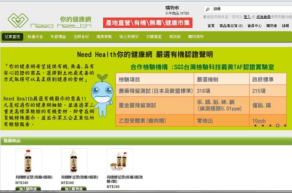Add 無糖4瓶裝 soy milk to cart
292x193 pixels.
tap(28, 188)
